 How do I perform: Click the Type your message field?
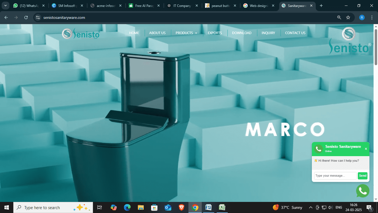335,176
